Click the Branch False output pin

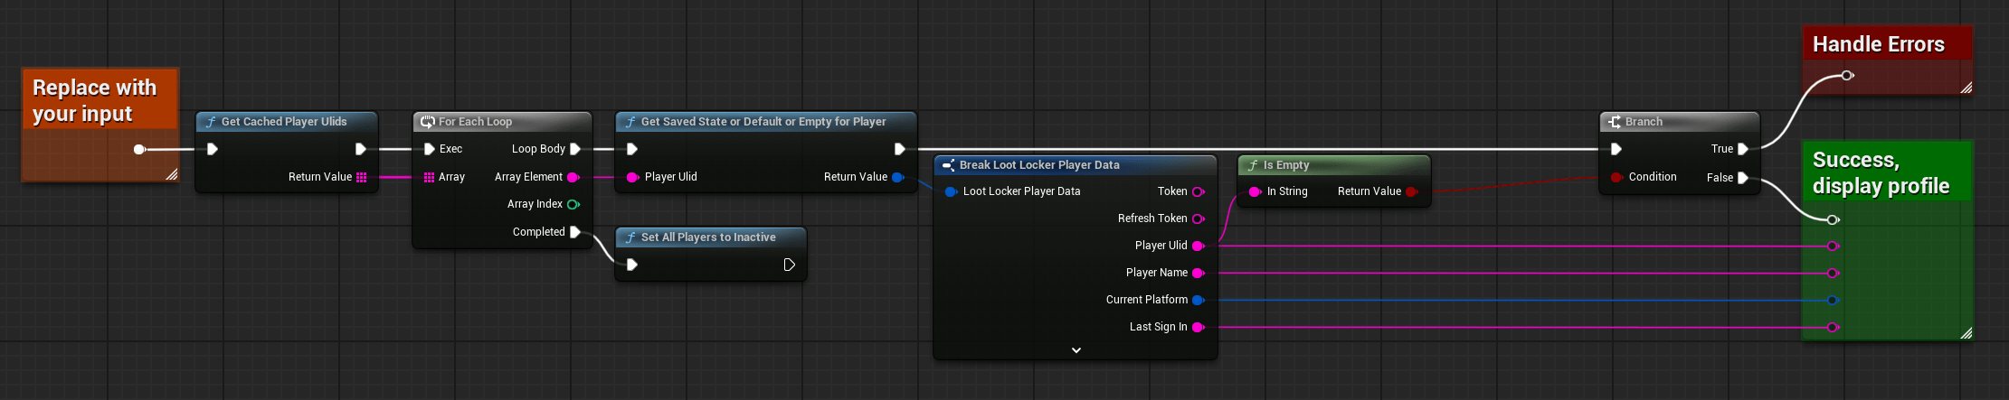1743,178
